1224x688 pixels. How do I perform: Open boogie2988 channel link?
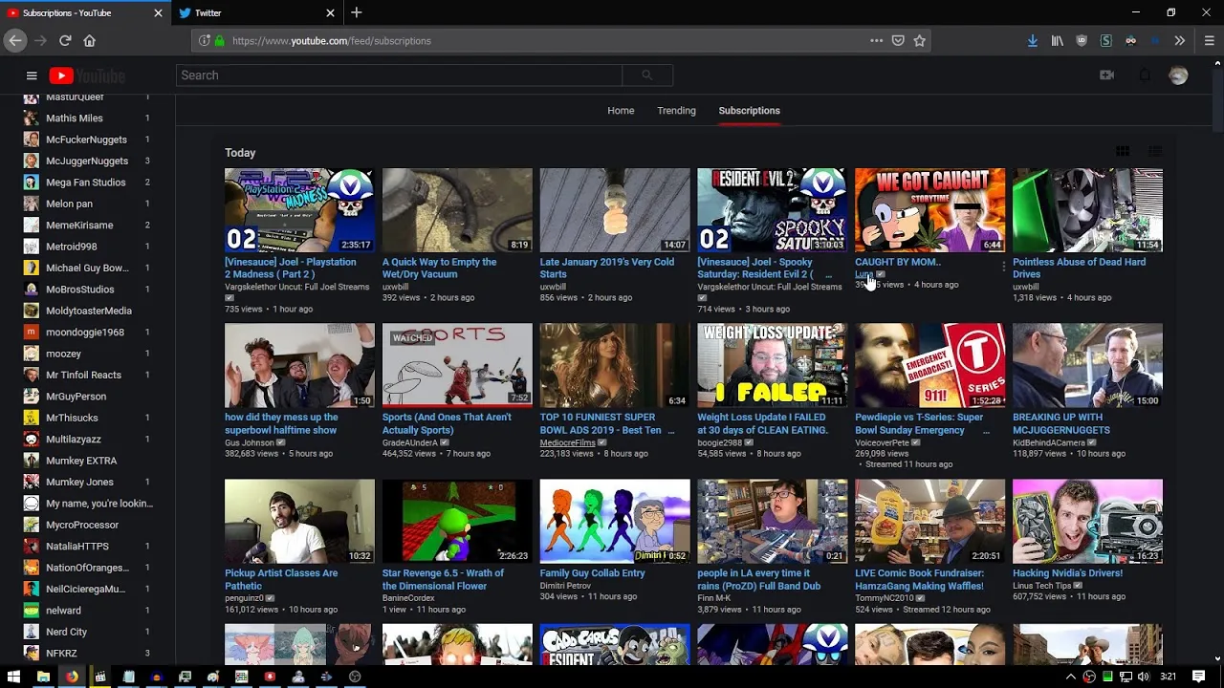point(720,443)
